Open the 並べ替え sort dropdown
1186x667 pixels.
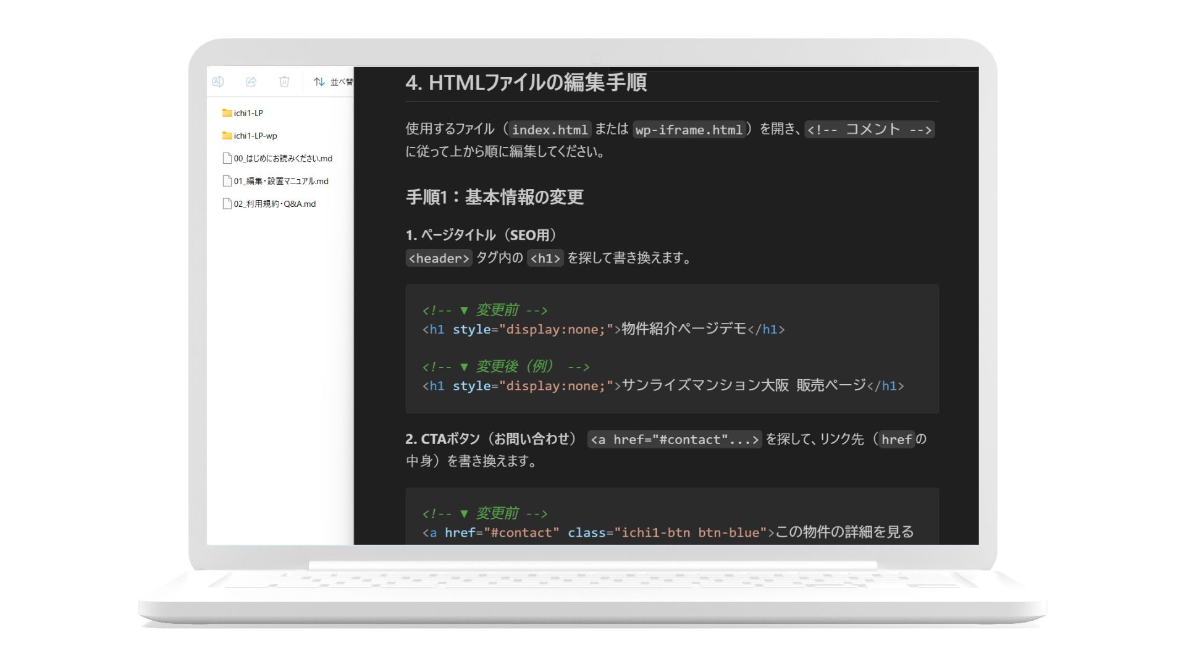[341, 82]
